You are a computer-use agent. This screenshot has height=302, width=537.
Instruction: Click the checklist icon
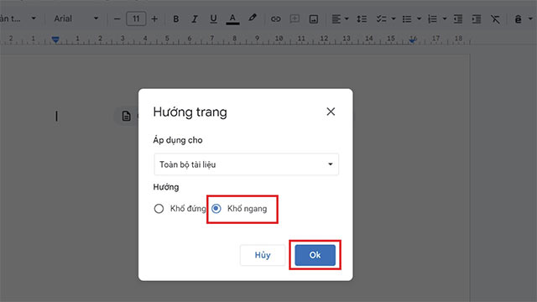click(381, 19)
